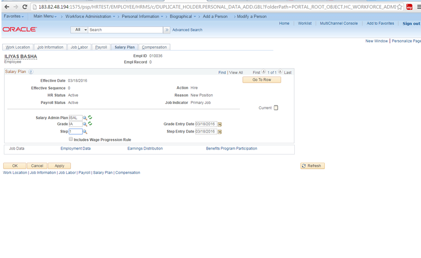The height and width of the screenshot is (258, 421).
Task: Select the Salary Plan tab
Action: coord(125,47)
